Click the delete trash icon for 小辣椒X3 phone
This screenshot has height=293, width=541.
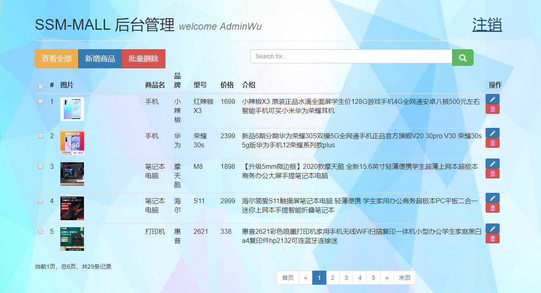click(492, 109)
